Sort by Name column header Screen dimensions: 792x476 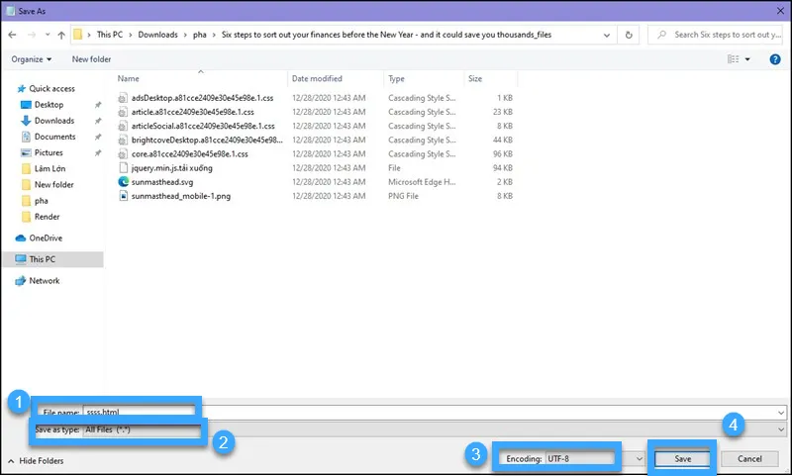pos(129,79)
